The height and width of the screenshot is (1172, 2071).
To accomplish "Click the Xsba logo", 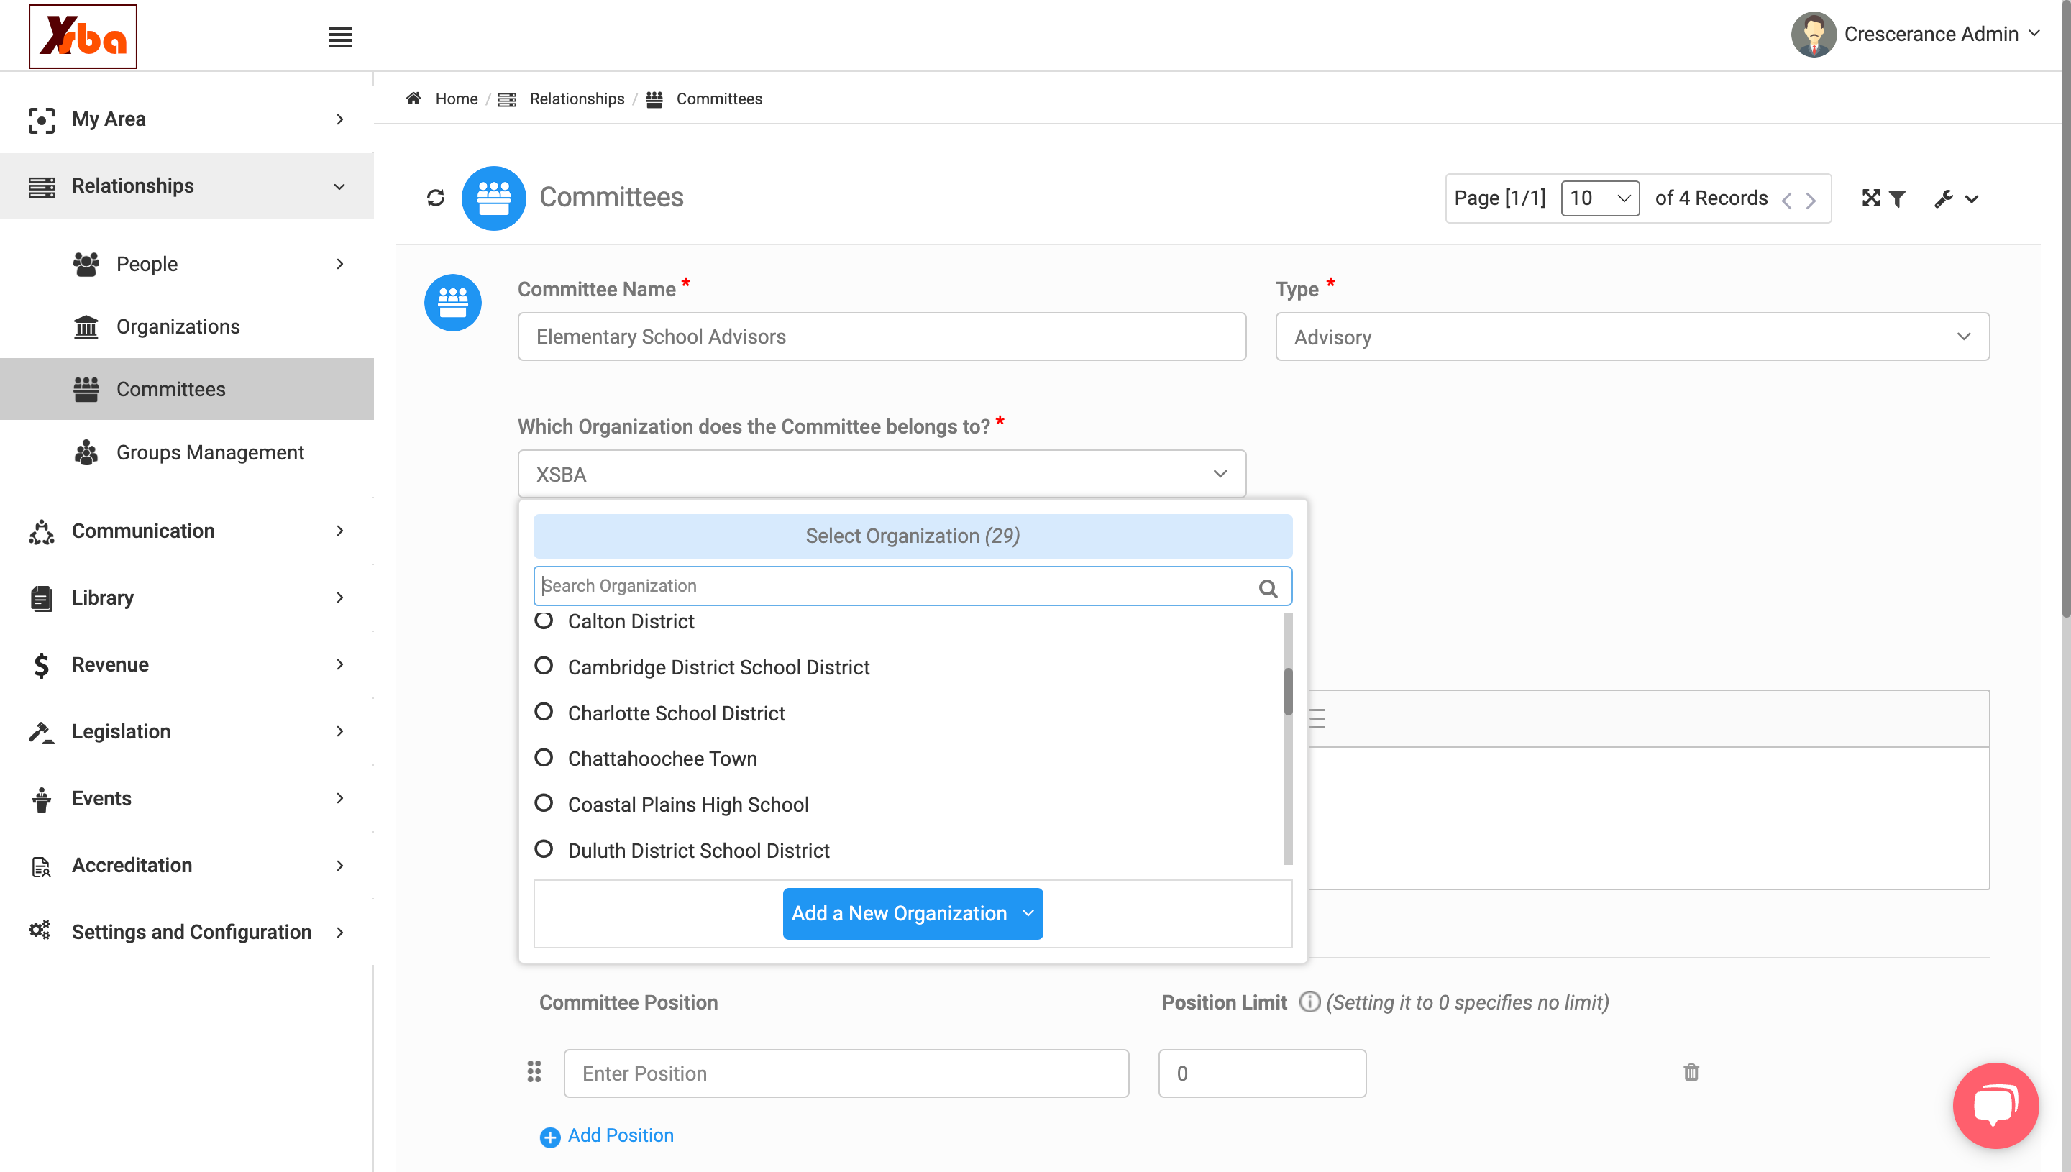I will click(x=83, y=37).
